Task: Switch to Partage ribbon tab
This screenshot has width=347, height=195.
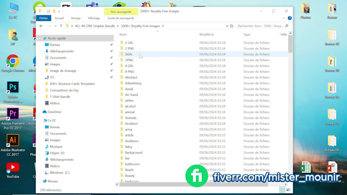Action: pyautogui.click(x=76, y=18)
